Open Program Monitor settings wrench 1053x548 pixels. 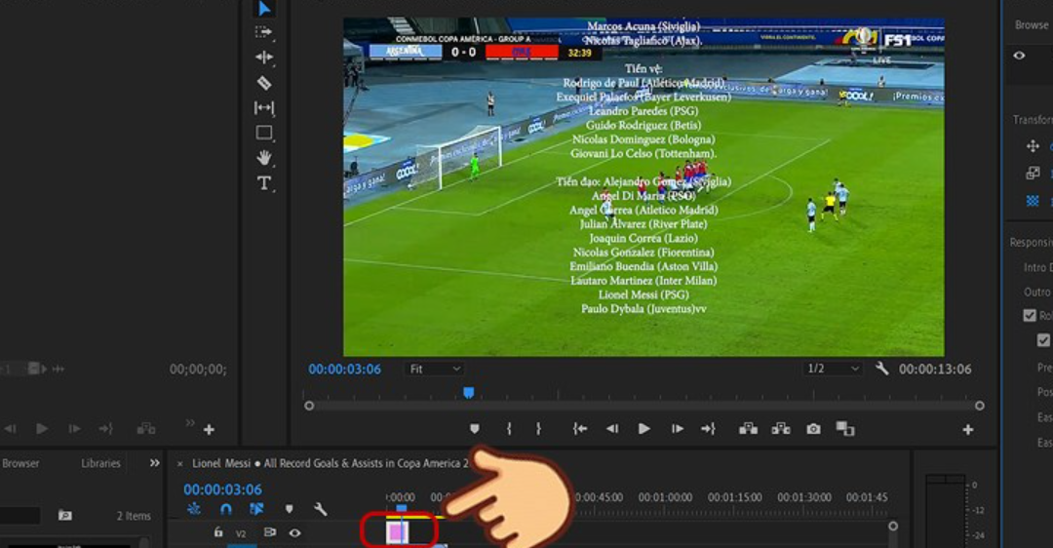click(x=882, y=368)
